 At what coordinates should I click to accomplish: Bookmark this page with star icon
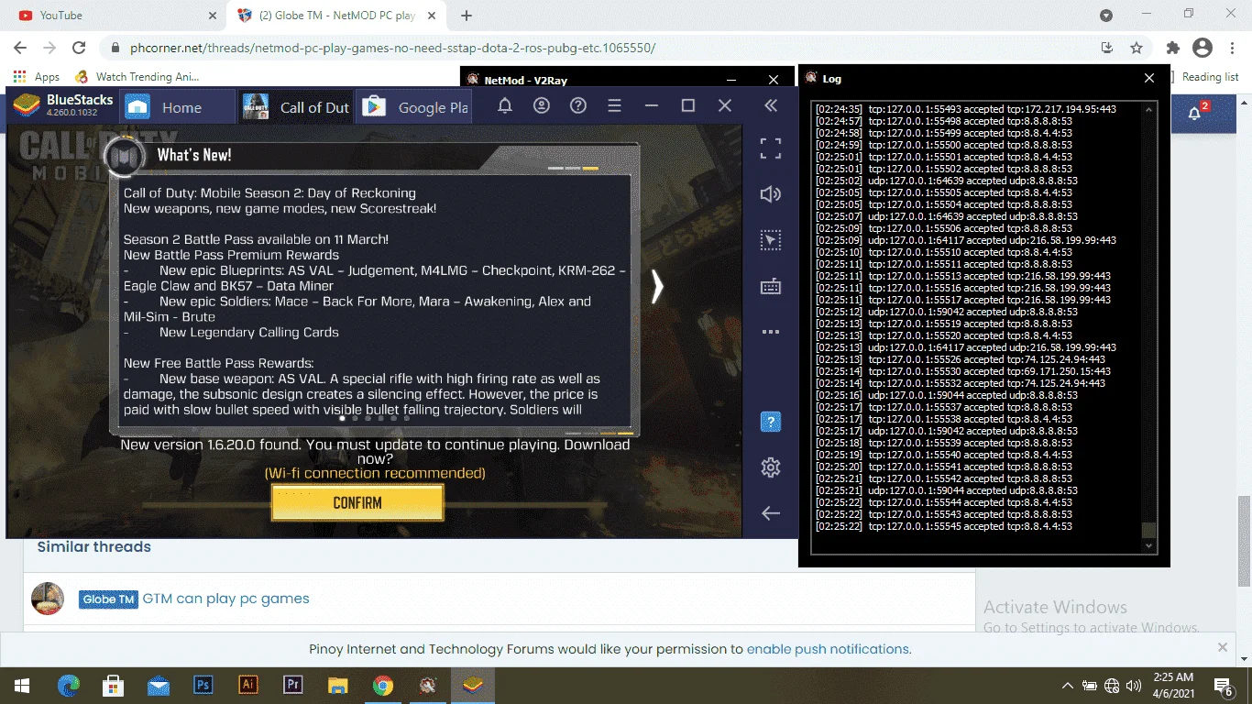[x=1137, y=48]
